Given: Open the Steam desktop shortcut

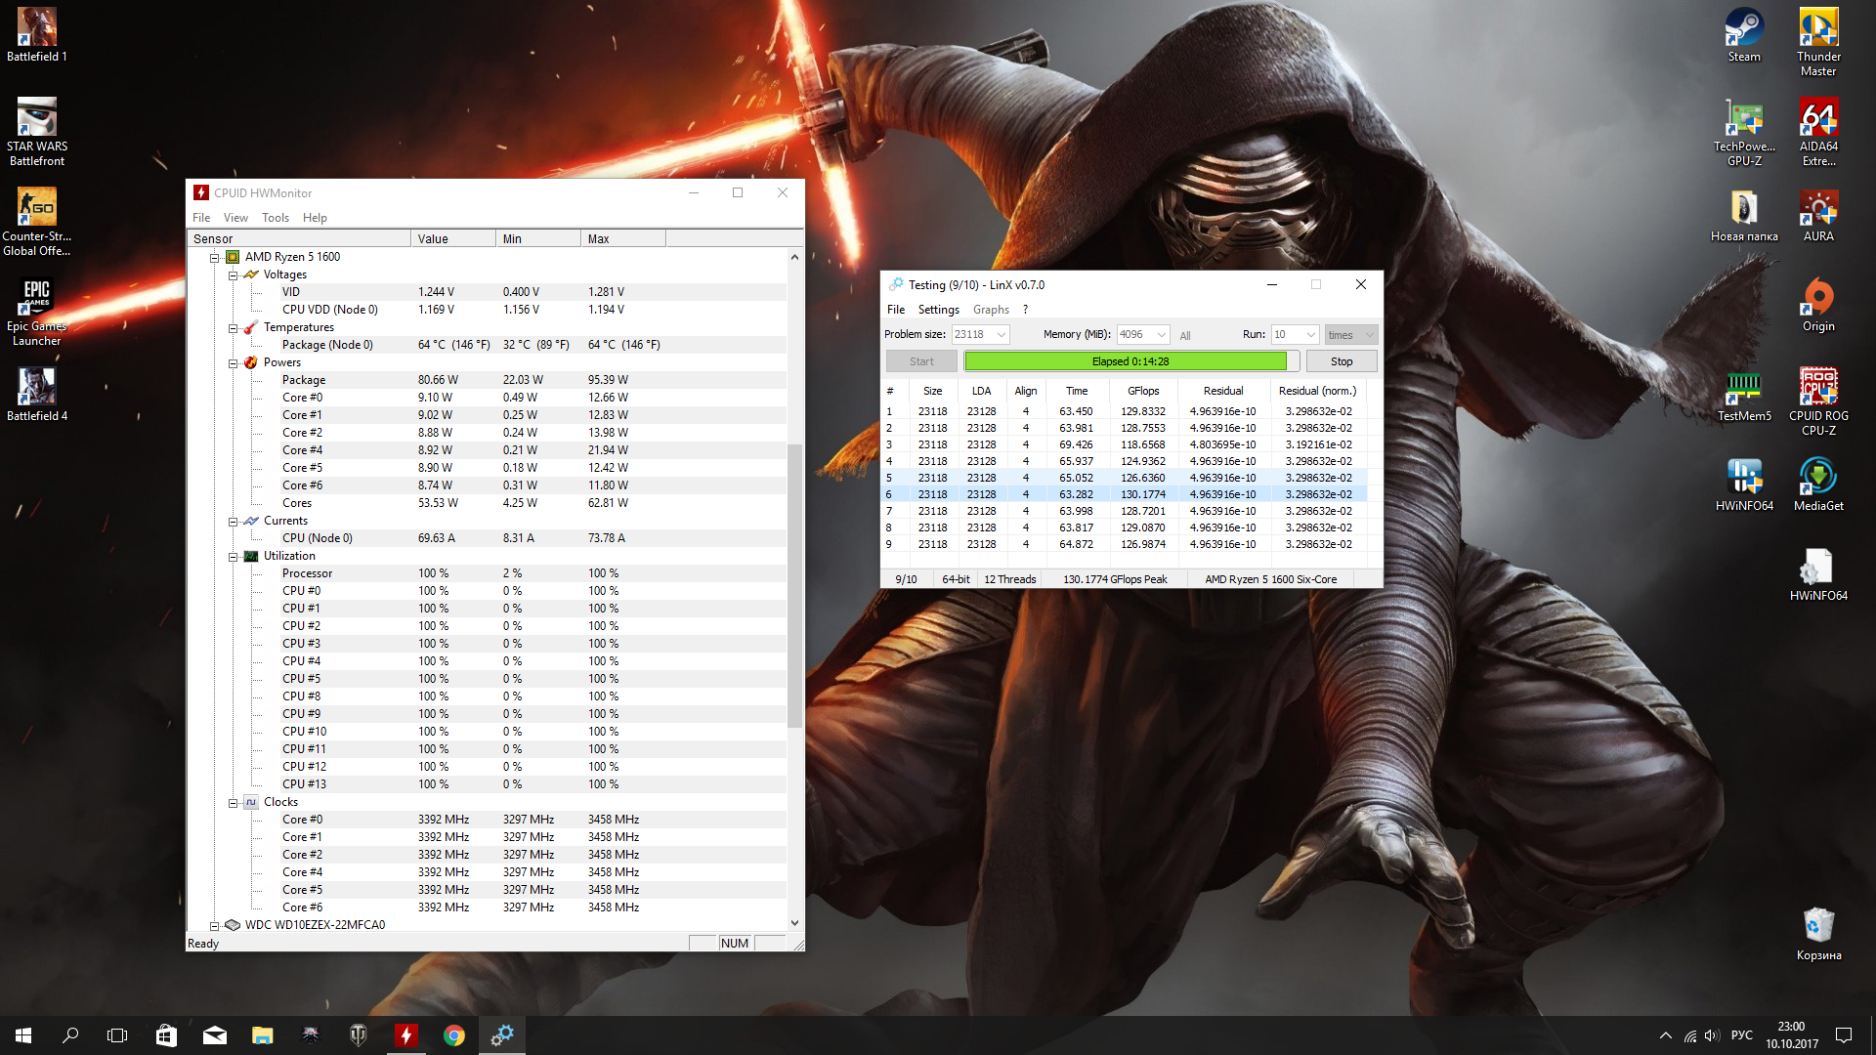Looking at the screenshot, I should click(1744, 29).
